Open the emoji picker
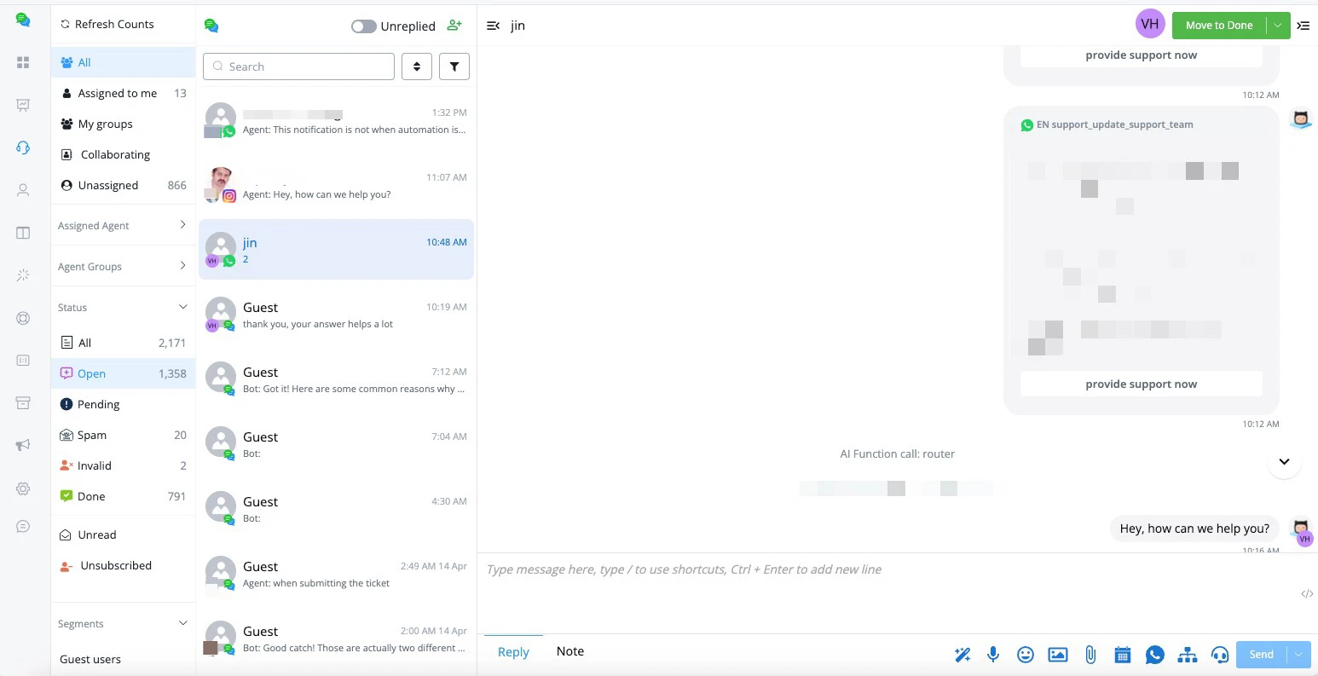Viewport: 1318px width, 676px height. tap(1026, 654)
